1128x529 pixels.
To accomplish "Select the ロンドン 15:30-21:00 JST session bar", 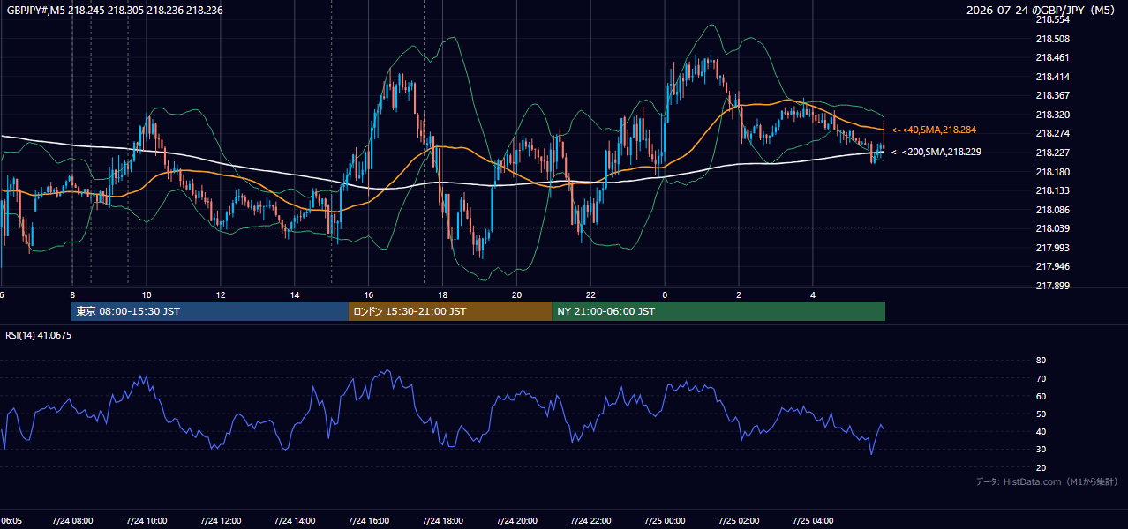I will tap(450, 311).
